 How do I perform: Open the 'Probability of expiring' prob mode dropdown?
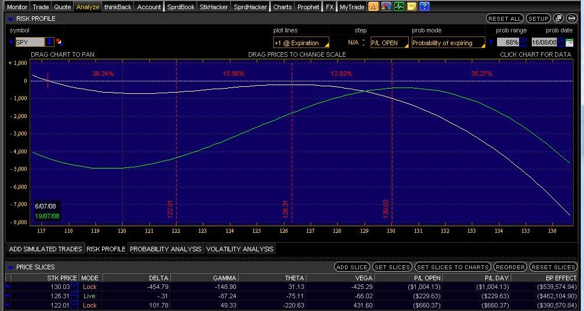448,42
